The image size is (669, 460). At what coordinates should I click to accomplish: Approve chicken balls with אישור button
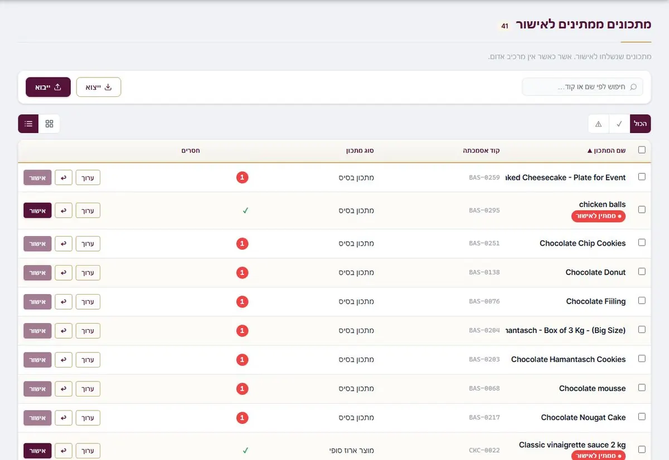[x=37, y=211]
